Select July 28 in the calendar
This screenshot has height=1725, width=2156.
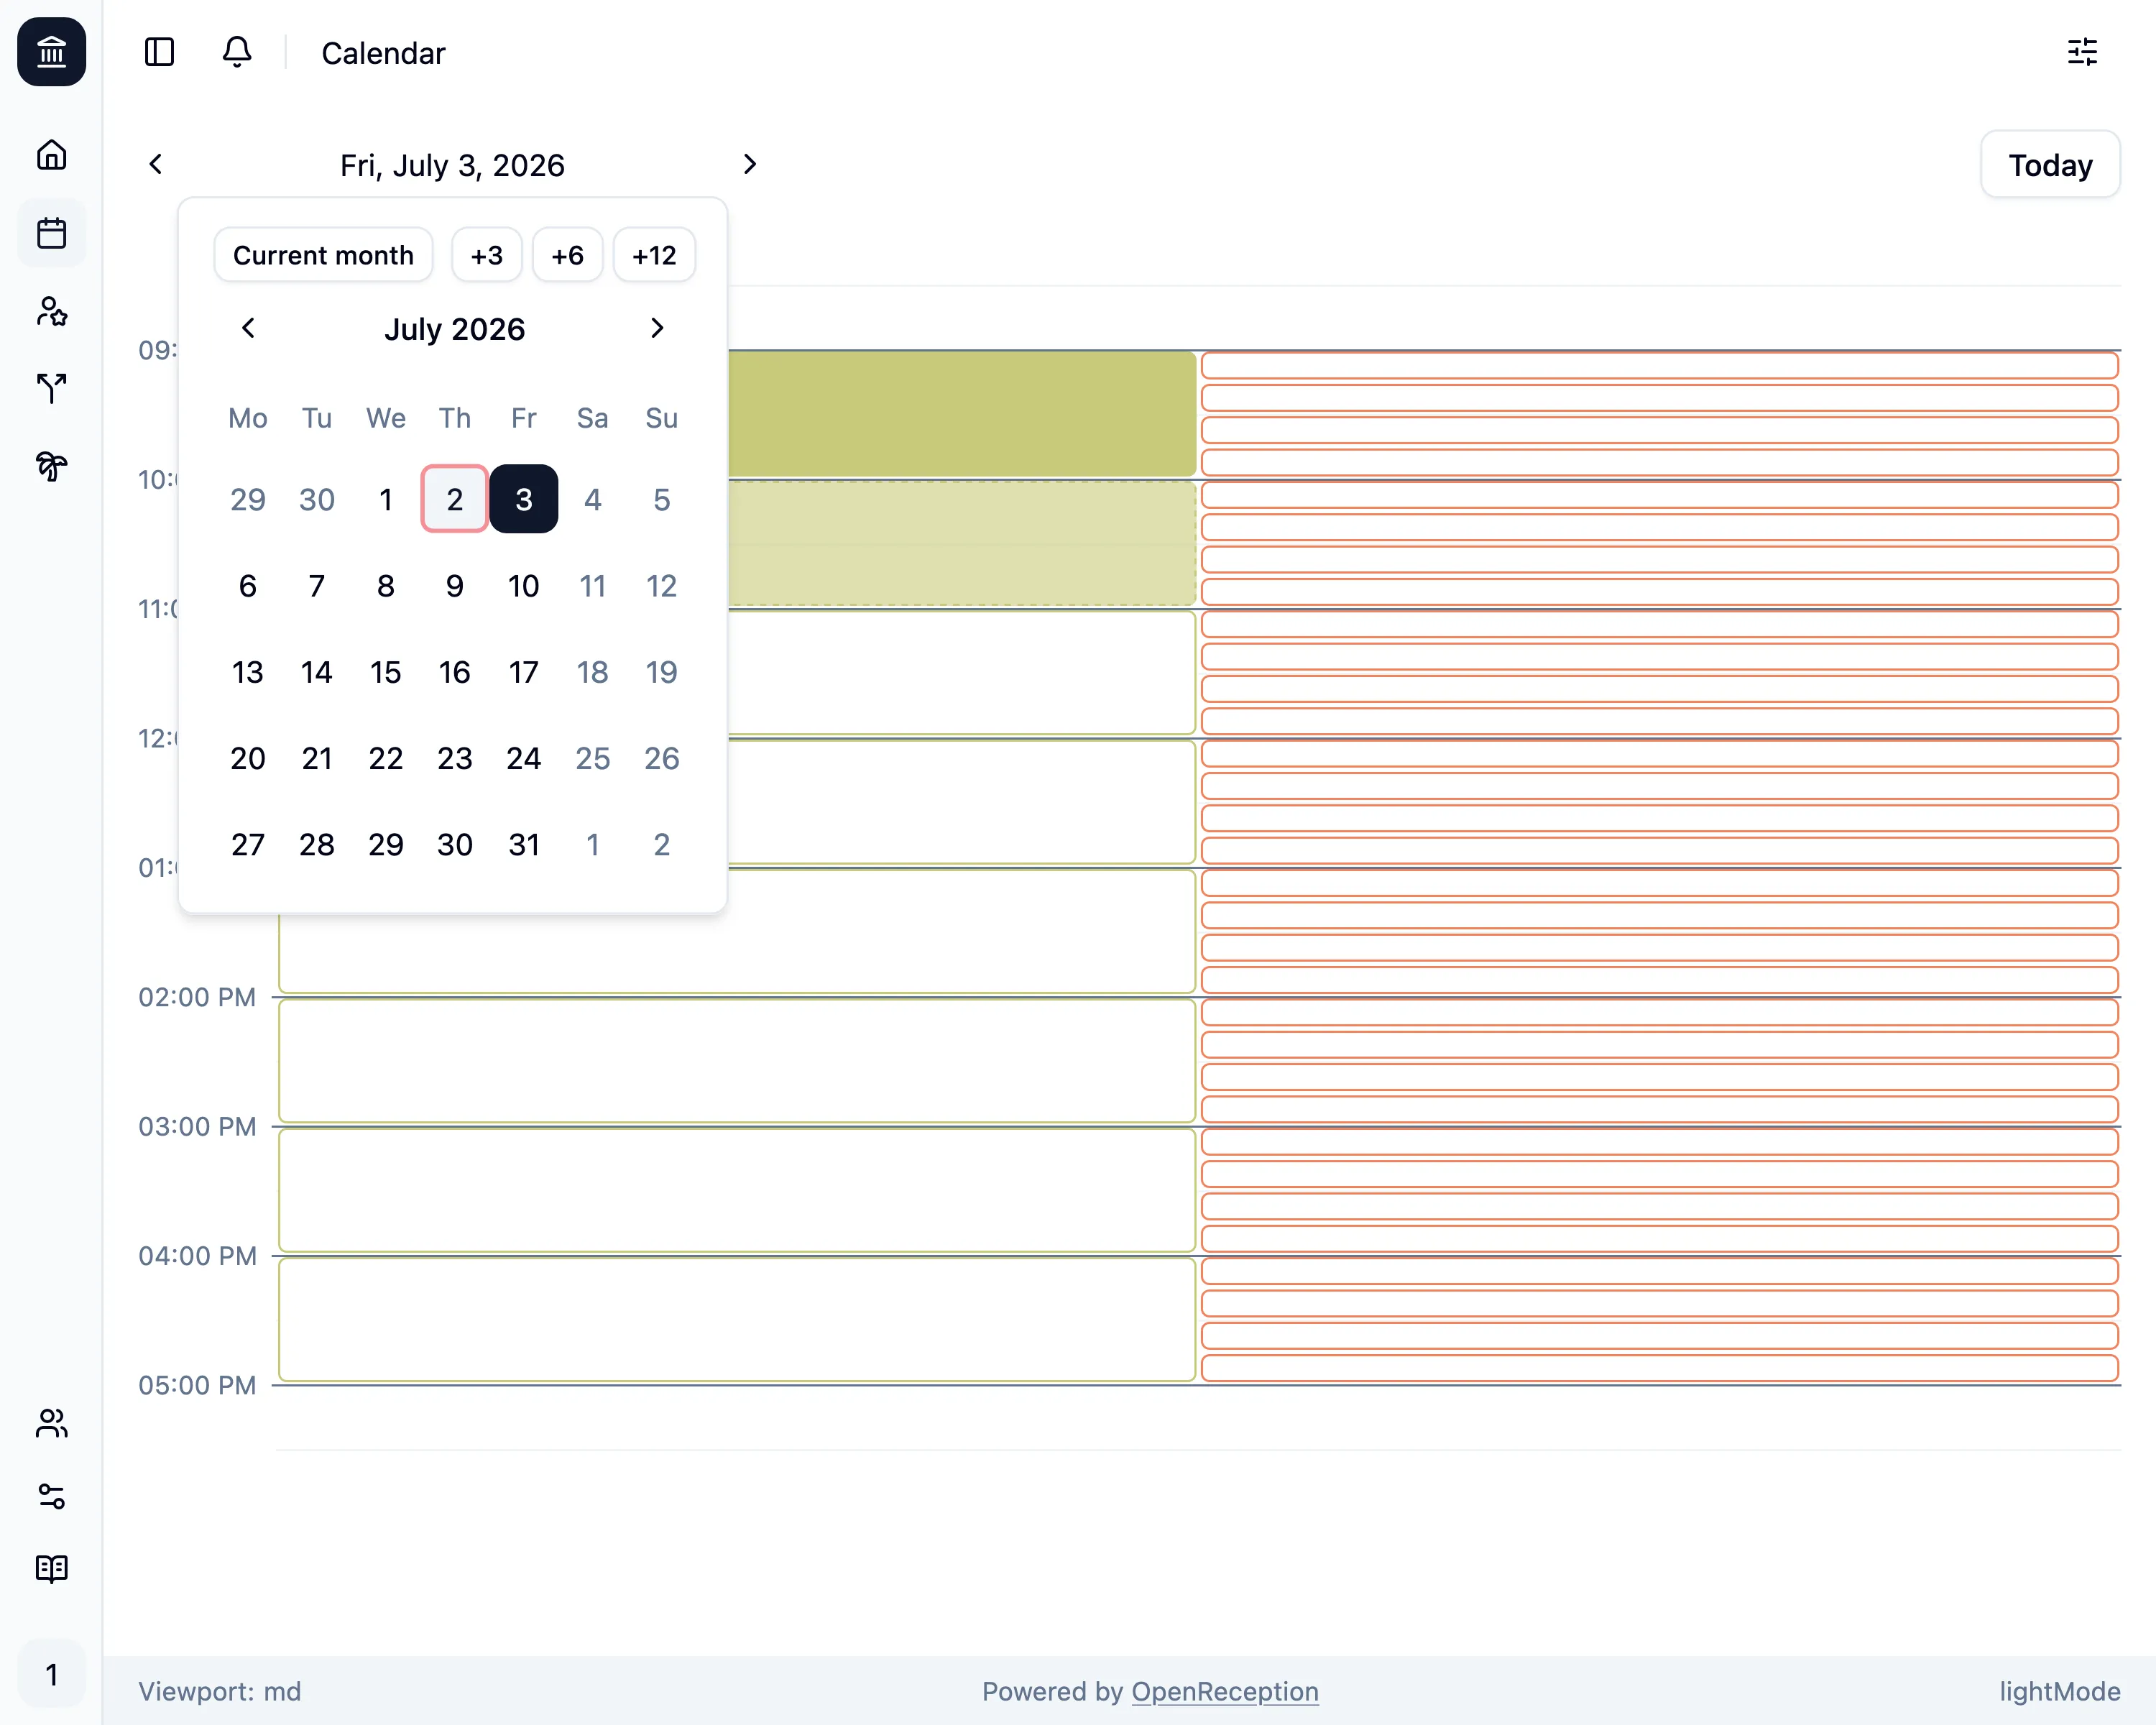click(x=317, y=845)
